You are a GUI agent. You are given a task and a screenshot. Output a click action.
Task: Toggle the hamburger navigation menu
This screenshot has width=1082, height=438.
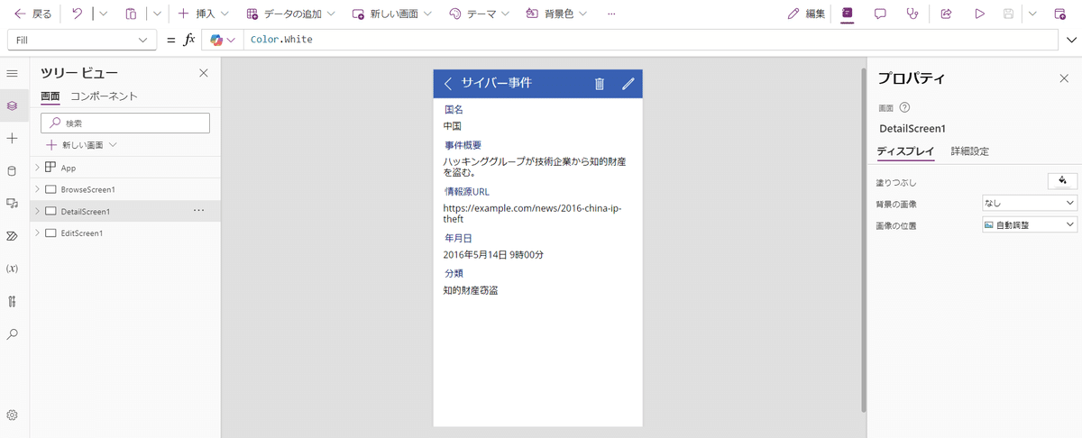click(x=13, y=73)
